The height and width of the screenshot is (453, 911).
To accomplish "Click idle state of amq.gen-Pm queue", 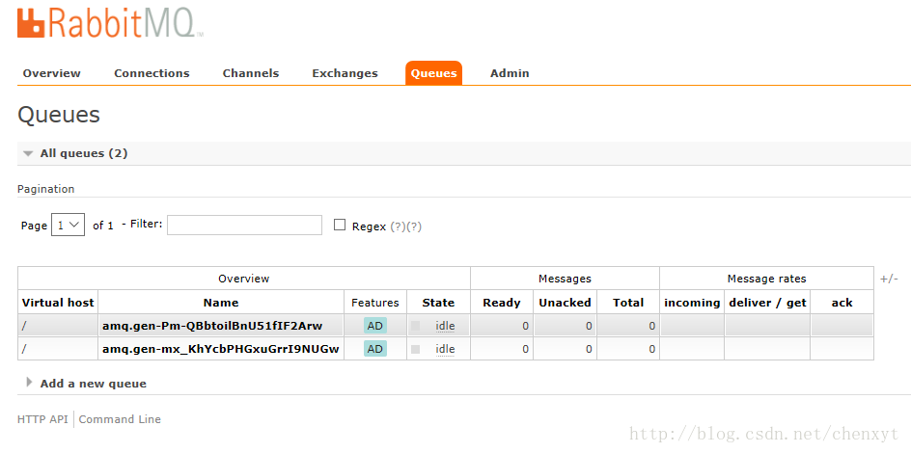I will [445, 326].
